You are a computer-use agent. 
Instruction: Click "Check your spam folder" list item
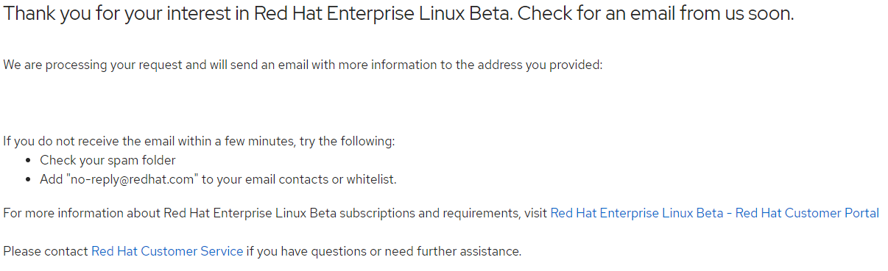tap(108, 160)
